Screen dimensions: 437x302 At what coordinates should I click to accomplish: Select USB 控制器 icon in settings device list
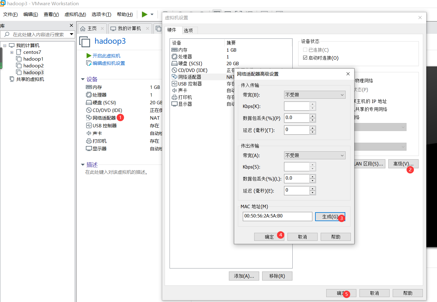[174, 84]
